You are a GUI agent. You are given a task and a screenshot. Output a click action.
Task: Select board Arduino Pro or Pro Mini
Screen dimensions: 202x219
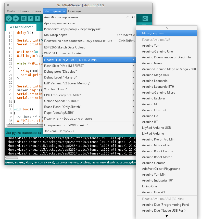tap(167, 139)
